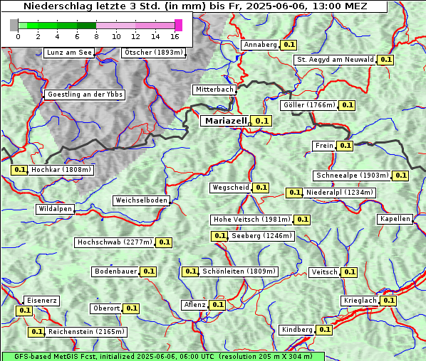Viewport: 426px width, 361px height.
Task: Click the Hohe Veitsch (1981m) label
Action: coord(252,220)
